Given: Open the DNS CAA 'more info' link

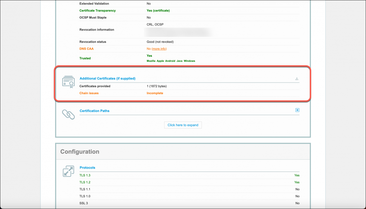Looking at the screenshot, I should pos(159,49).
